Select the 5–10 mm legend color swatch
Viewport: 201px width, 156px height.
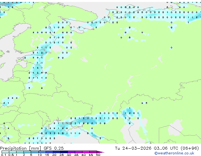[35, 152]
